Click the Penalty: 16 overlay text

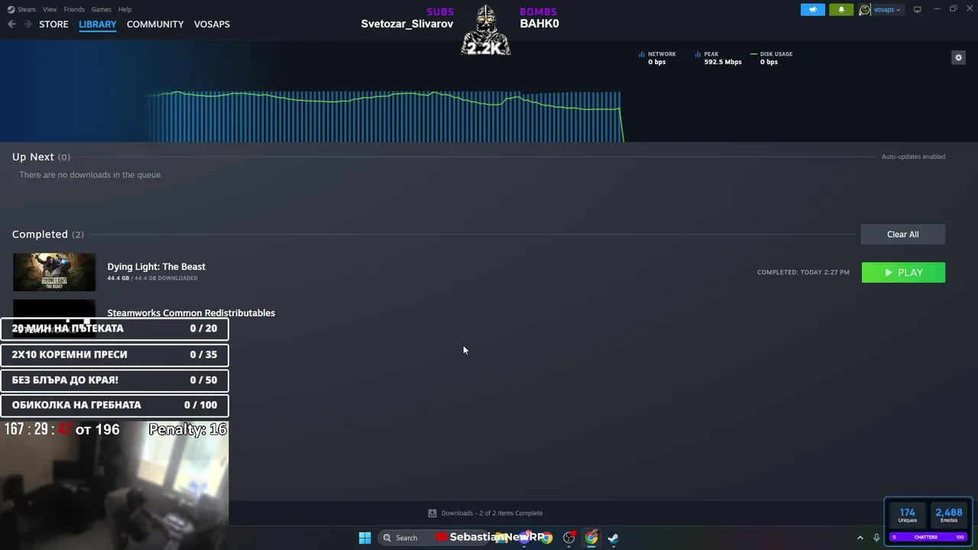pyautogui.click(x=188, y=429)
